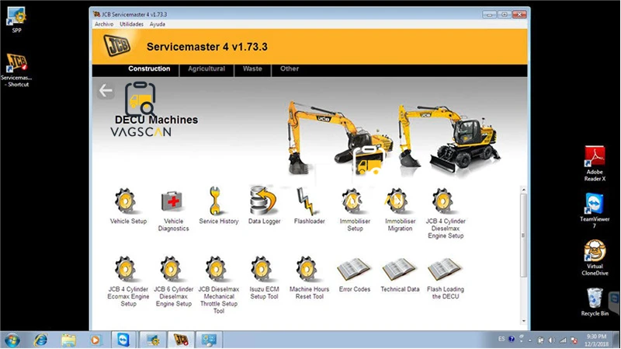Show hidden system tray icons
This screenshot has width=621, height=349.
(x=529, y=340)
